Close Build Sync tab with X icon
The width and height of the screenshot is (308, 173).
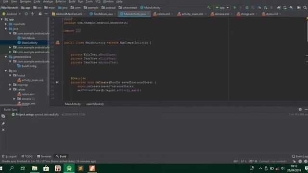click(3, 130)
